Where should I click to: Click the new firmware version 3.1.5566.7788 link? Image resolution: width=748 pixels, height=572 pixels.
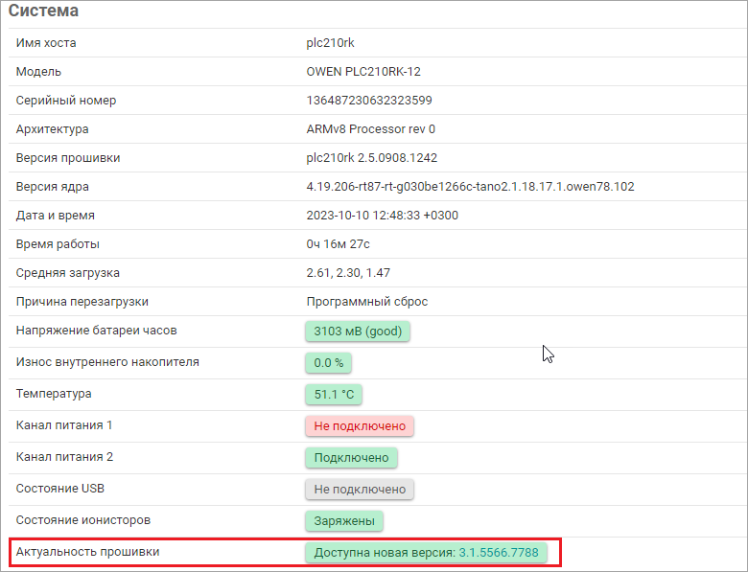pyautogui.click(x=499, y=552)
